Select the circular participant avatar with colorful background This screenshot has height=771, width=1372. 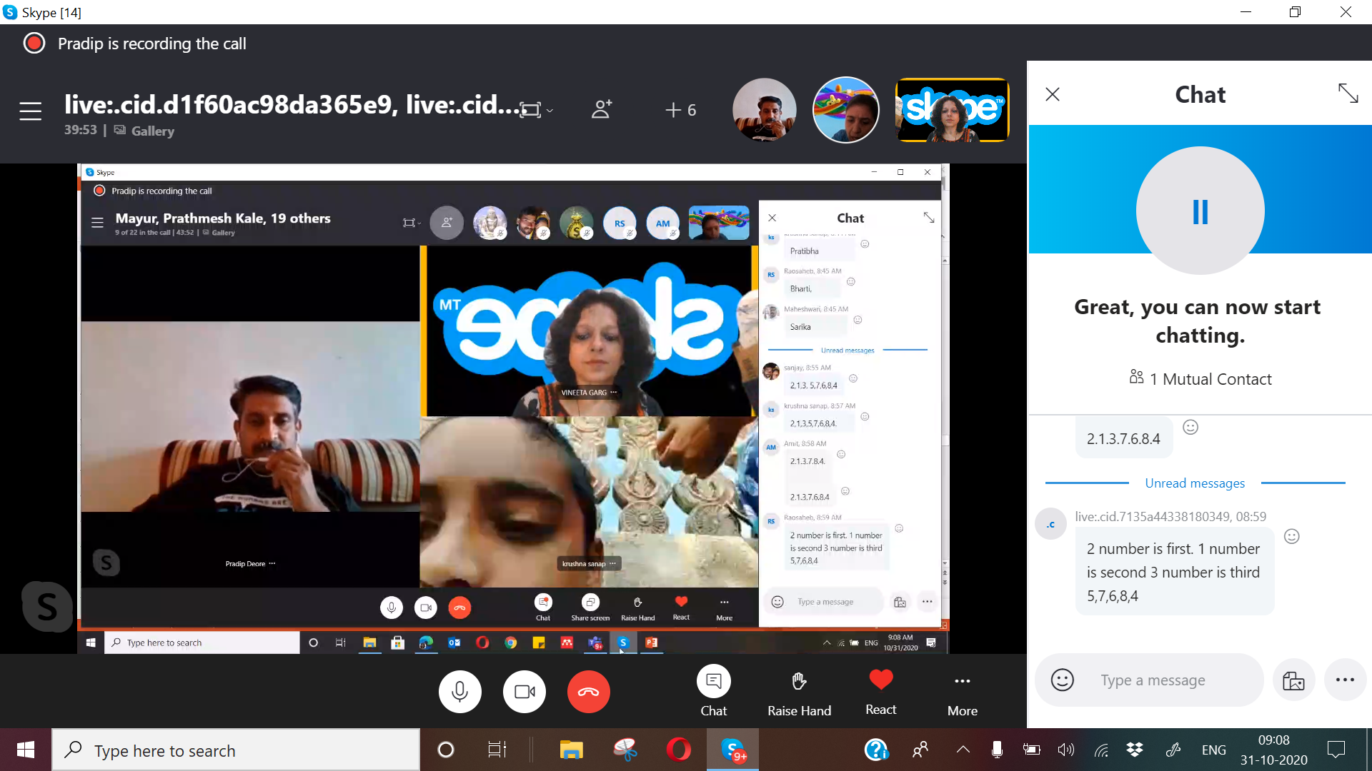click(x=845, y=110)
